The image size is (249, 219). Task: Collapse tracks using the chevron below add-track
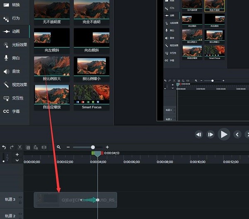pyautogui.click(x=17, y=160)
